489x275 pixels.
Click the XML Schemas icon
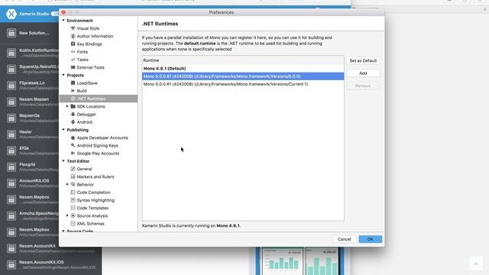coord(73,224)
